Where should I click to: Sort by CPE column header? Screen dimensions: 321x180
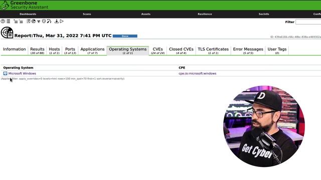coord(182,67)
